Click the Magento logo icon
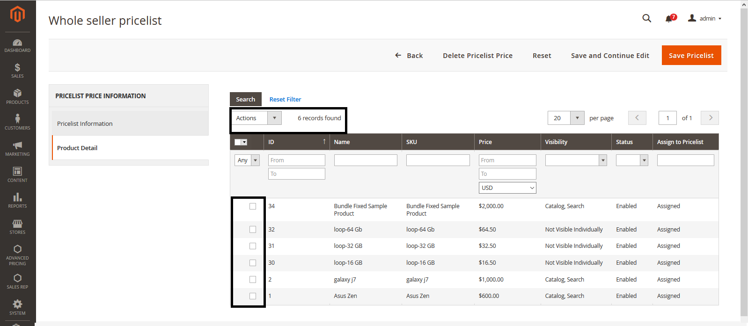Viewport: 748px width, 326px height. (17, 14)
